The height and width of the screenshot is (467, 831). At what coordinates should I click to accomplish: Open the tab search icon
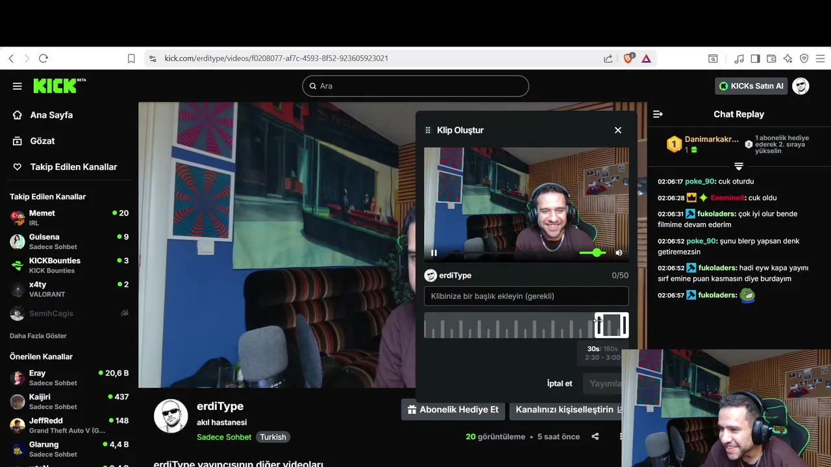click(x=713, y=58)
